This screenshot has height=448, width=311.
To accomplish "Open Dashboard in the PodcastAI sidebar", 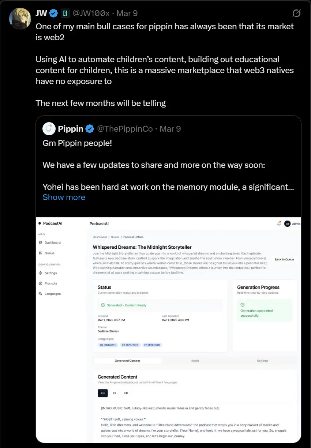I will click(x=52, y=243).
